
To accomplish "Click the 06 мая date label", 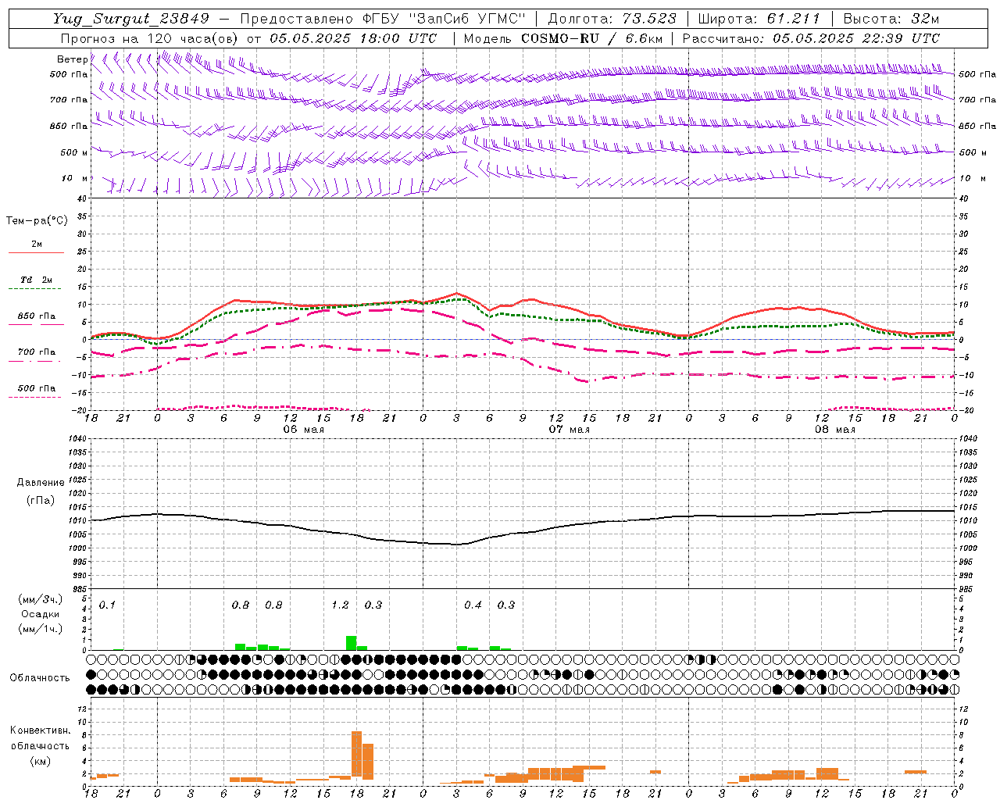I will pos(303,430).
